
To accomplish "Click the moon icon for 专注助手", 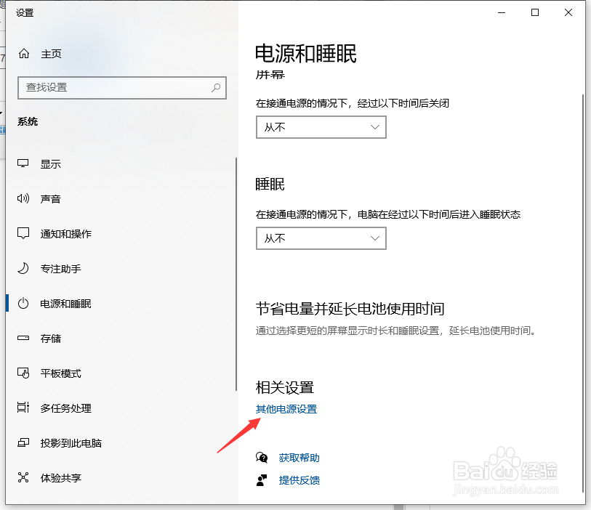I will pos(23,268).
